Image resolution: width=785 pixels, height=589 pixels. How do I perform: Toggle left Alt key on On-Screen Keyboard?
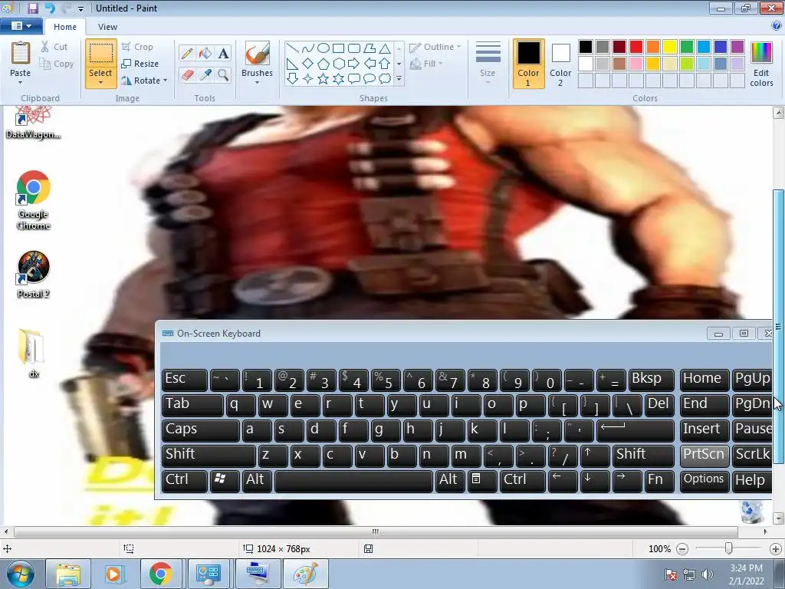[x=257, y=481]
